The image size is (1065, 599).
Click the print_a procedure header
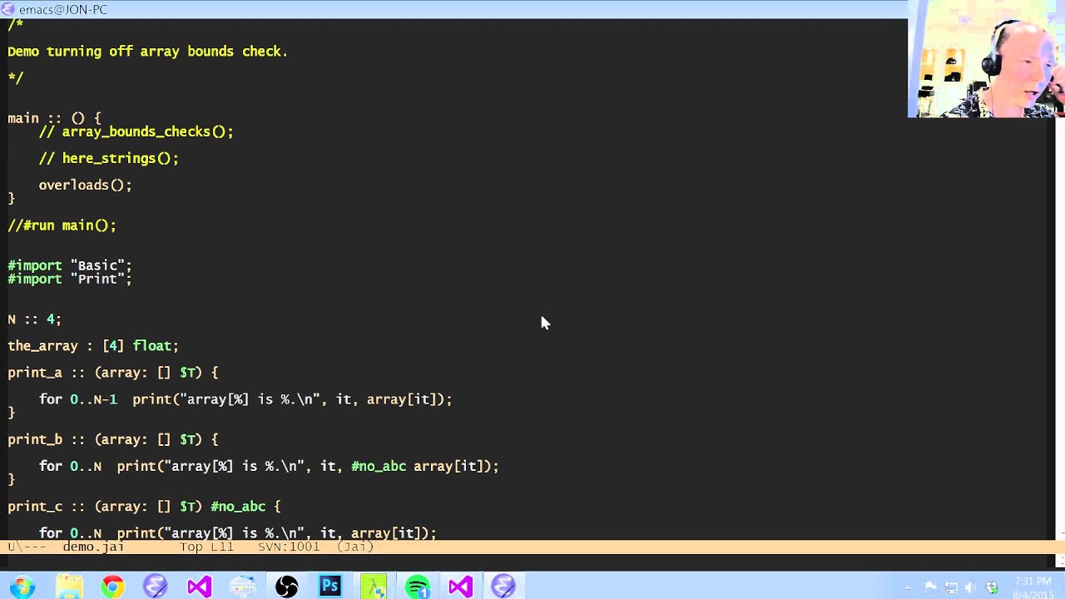(x=113, y=373)
